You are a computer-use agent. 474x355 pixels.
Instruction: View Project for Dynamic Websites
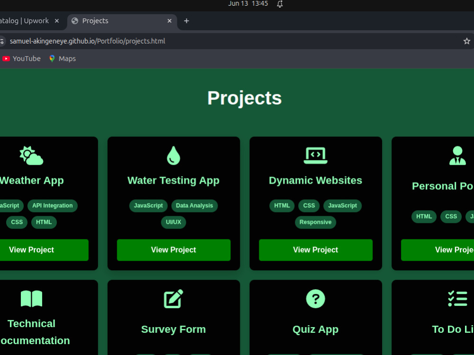(316, 250)
